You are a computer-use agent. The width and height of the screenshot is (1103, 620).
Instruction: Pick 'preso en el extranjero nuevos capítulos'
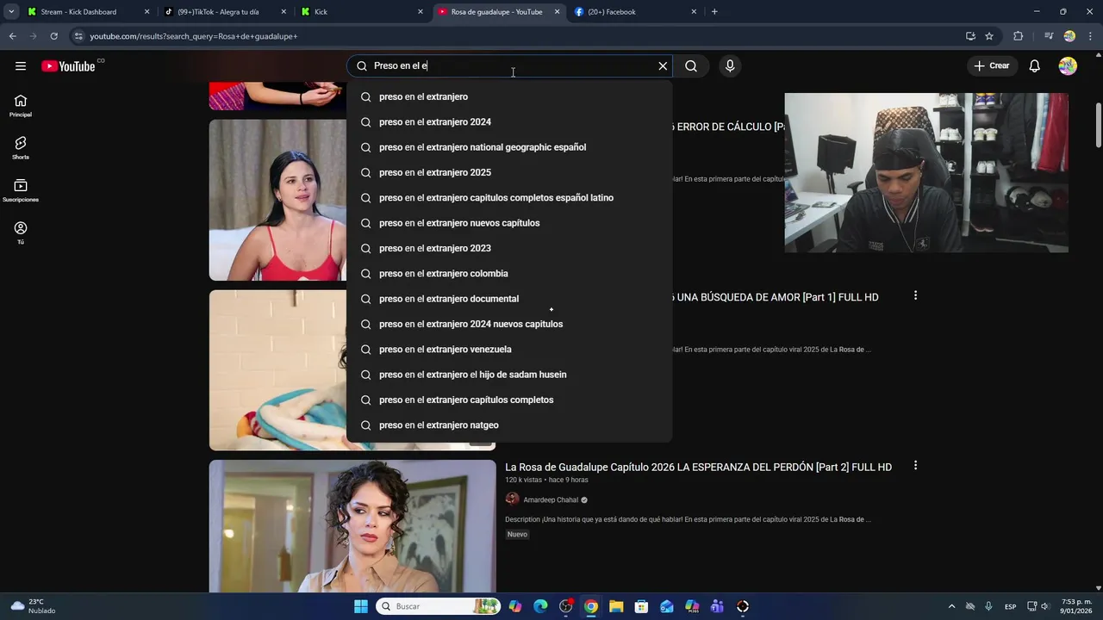(x=509, y=223)
